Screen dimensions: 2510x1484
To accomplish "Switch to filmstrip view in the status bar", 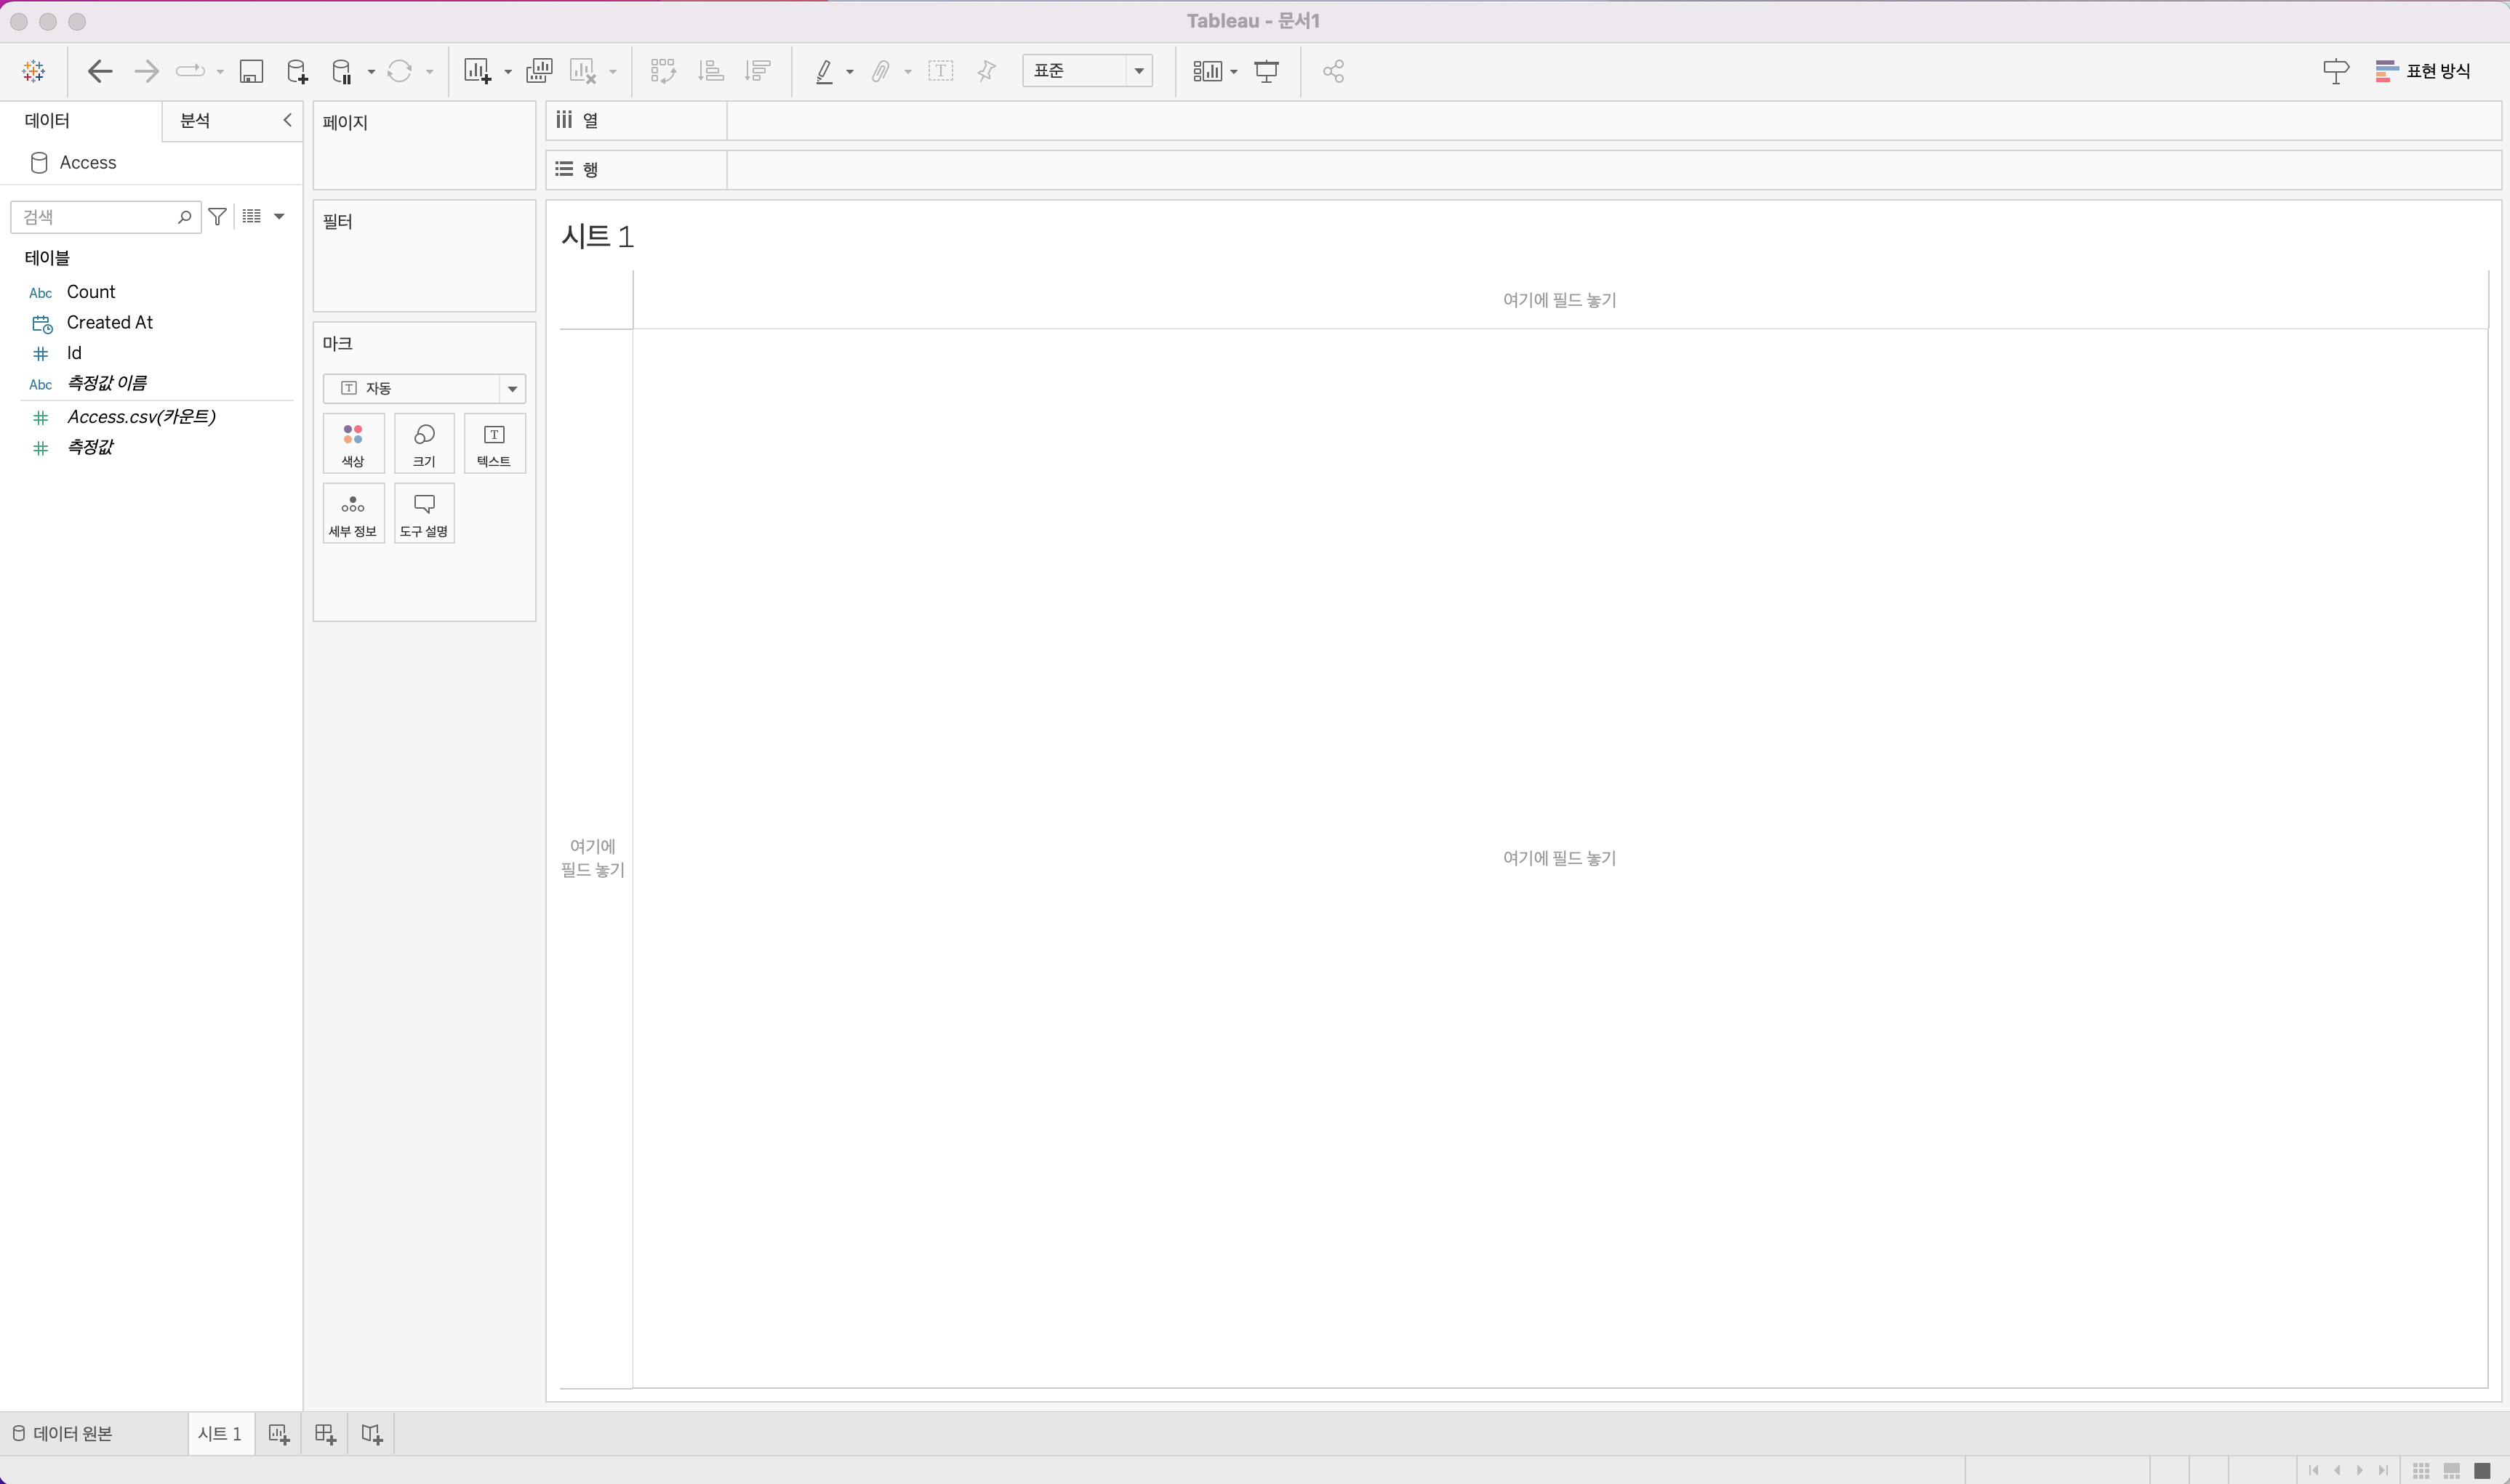I will (x=2451, y=1470).
